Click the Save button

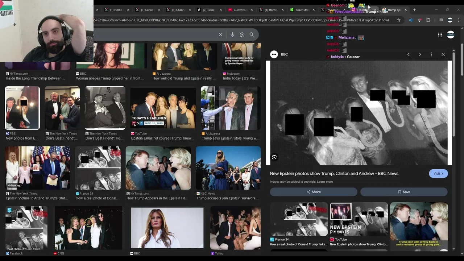[x=404, y=192]
